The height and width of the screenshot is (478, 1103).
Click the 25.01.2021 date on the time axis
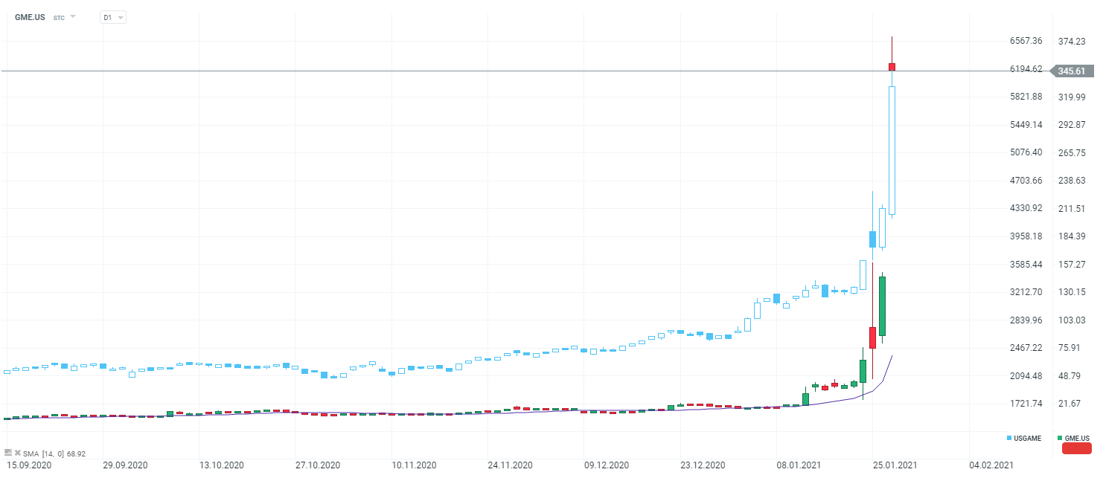[896, 465]
